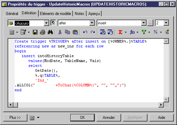Expand the 'insert' trigger event dropdown
Screen dimensions: 177x125
coord(143,23)
